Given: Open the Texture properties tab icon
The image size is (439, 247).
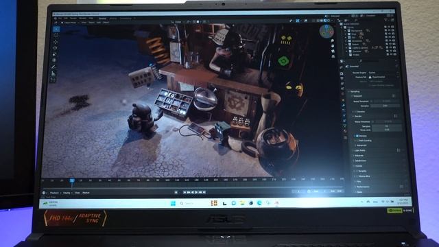Looking at the screenshot, I should tap(345, 137).
